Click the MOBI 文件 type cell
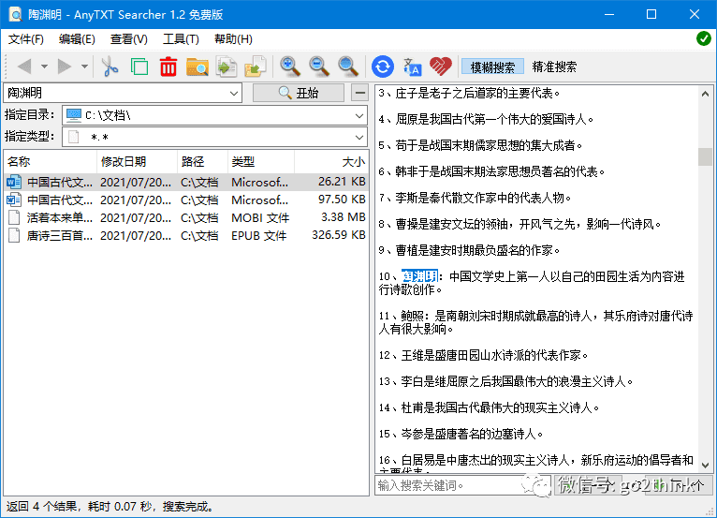This screenshot has height=518, width=717. tap(260, 218)
